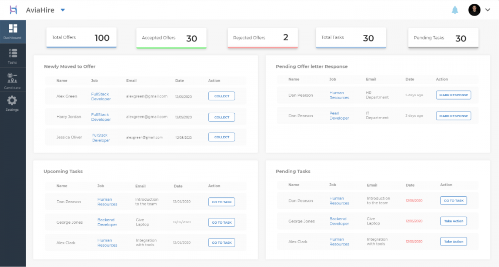Open Dan Pearson's Human Resources link in Pending Offer

tap(339, 95)
